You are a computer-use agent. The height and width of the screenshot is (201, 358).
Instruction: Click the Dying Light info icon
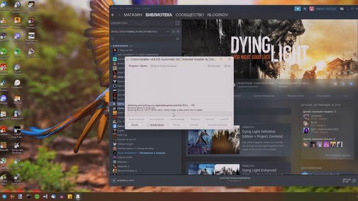tap(343, 84)
